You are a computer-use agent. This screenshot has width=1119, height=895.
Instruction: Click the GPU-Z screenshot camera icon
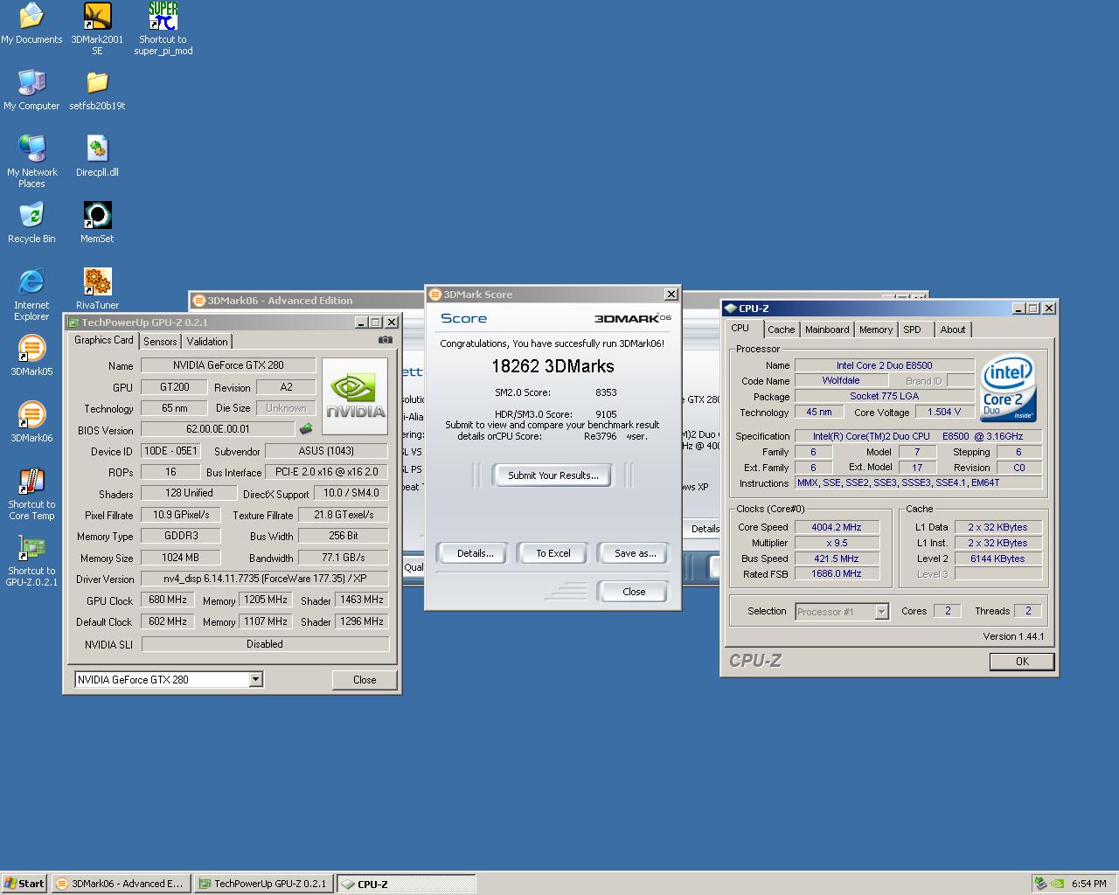pyautogui.click(x=385, y=340)
